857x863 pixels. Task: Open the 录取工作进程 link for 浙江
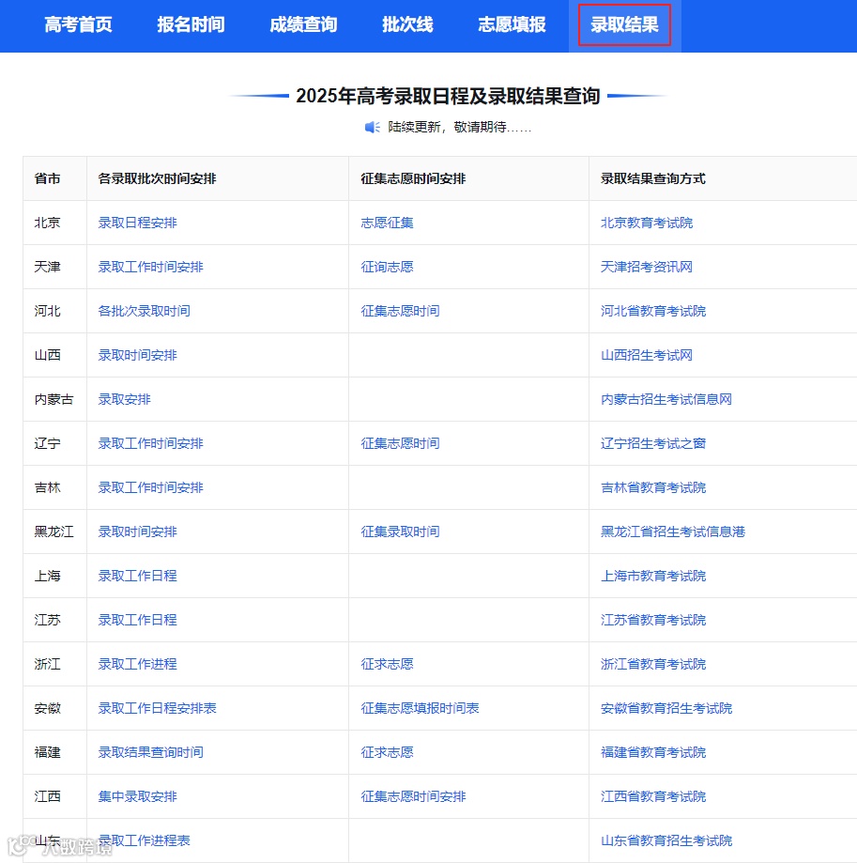[138, 664]
